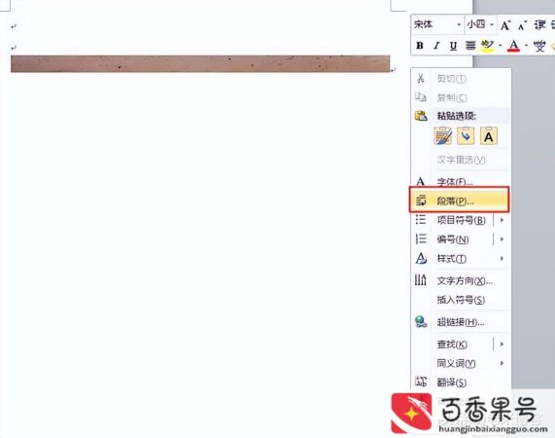This screenshot has height=438, width=555.
Task: Toggle Italic in the mini toolbar
Action: 436,46
